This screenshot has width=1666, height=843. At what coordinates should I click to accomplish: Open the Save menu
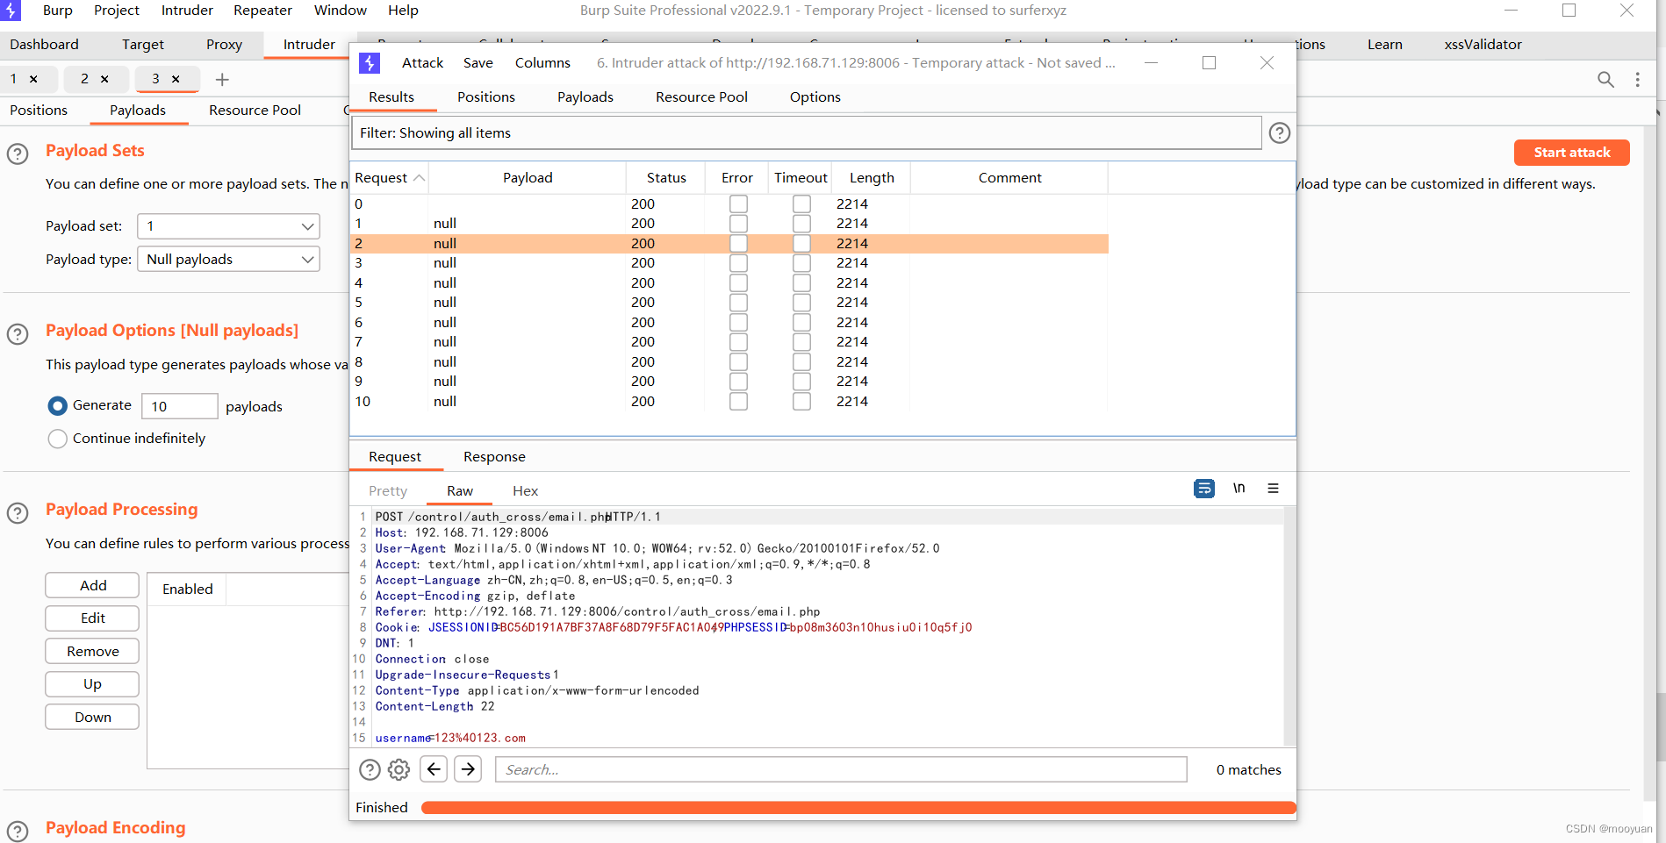tap(478, 63)
